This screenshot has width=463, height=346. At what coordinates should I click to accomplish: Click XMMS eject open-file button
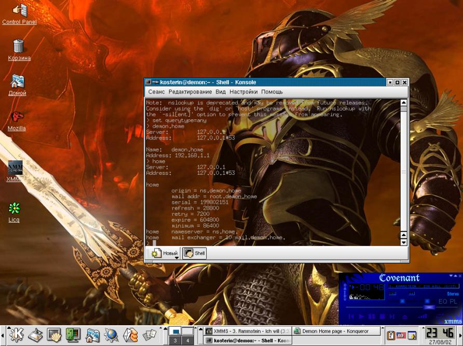pyautogui.click(x=405, y=317)
